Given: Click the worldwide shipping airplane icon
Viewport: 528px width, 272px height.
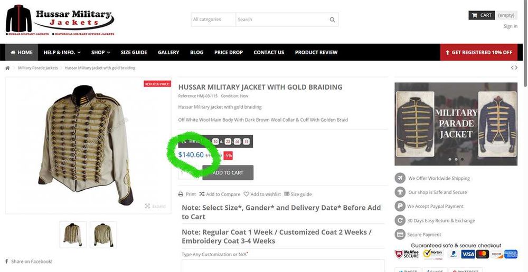Looking at the screenshot, I should pos(400,178).
